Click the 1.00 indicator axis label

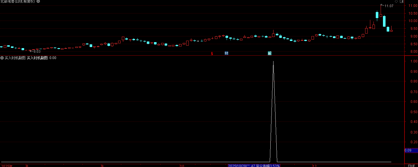pyautogui.click(x=414, y=61)
